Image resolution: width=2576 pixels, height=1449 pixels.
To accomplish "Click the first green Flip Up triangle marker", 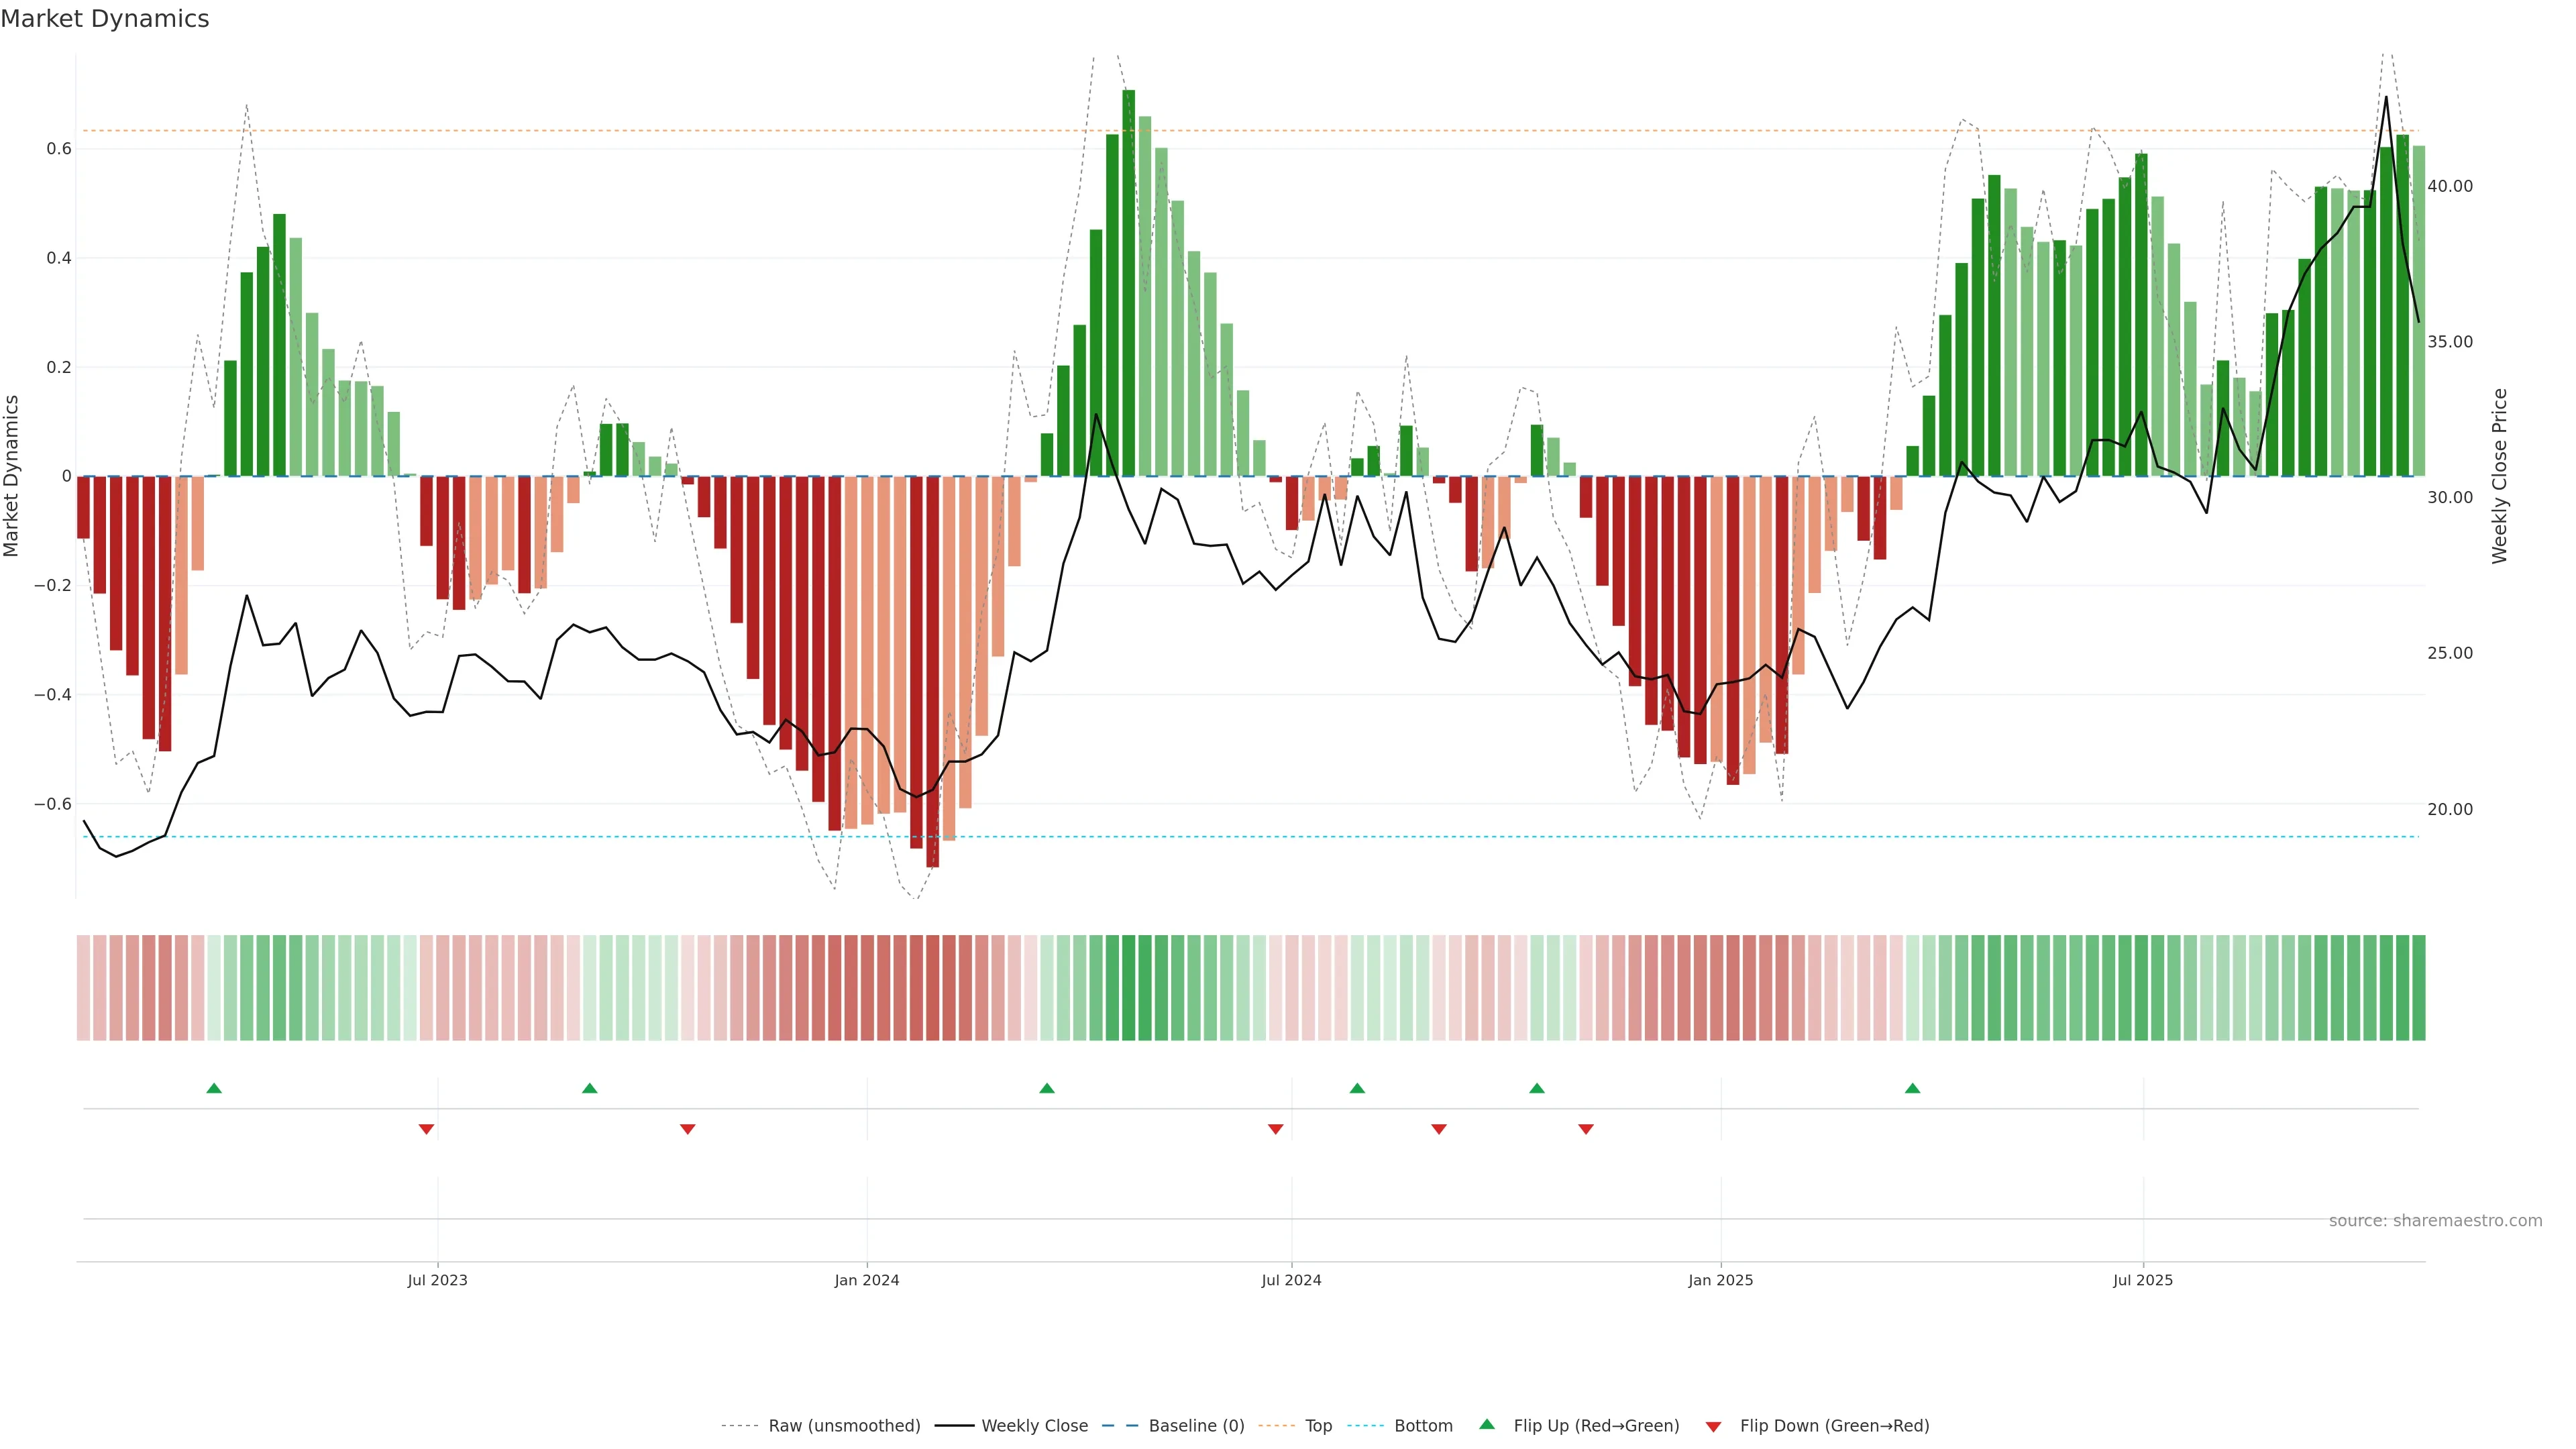I will [x=214, y=1088].
